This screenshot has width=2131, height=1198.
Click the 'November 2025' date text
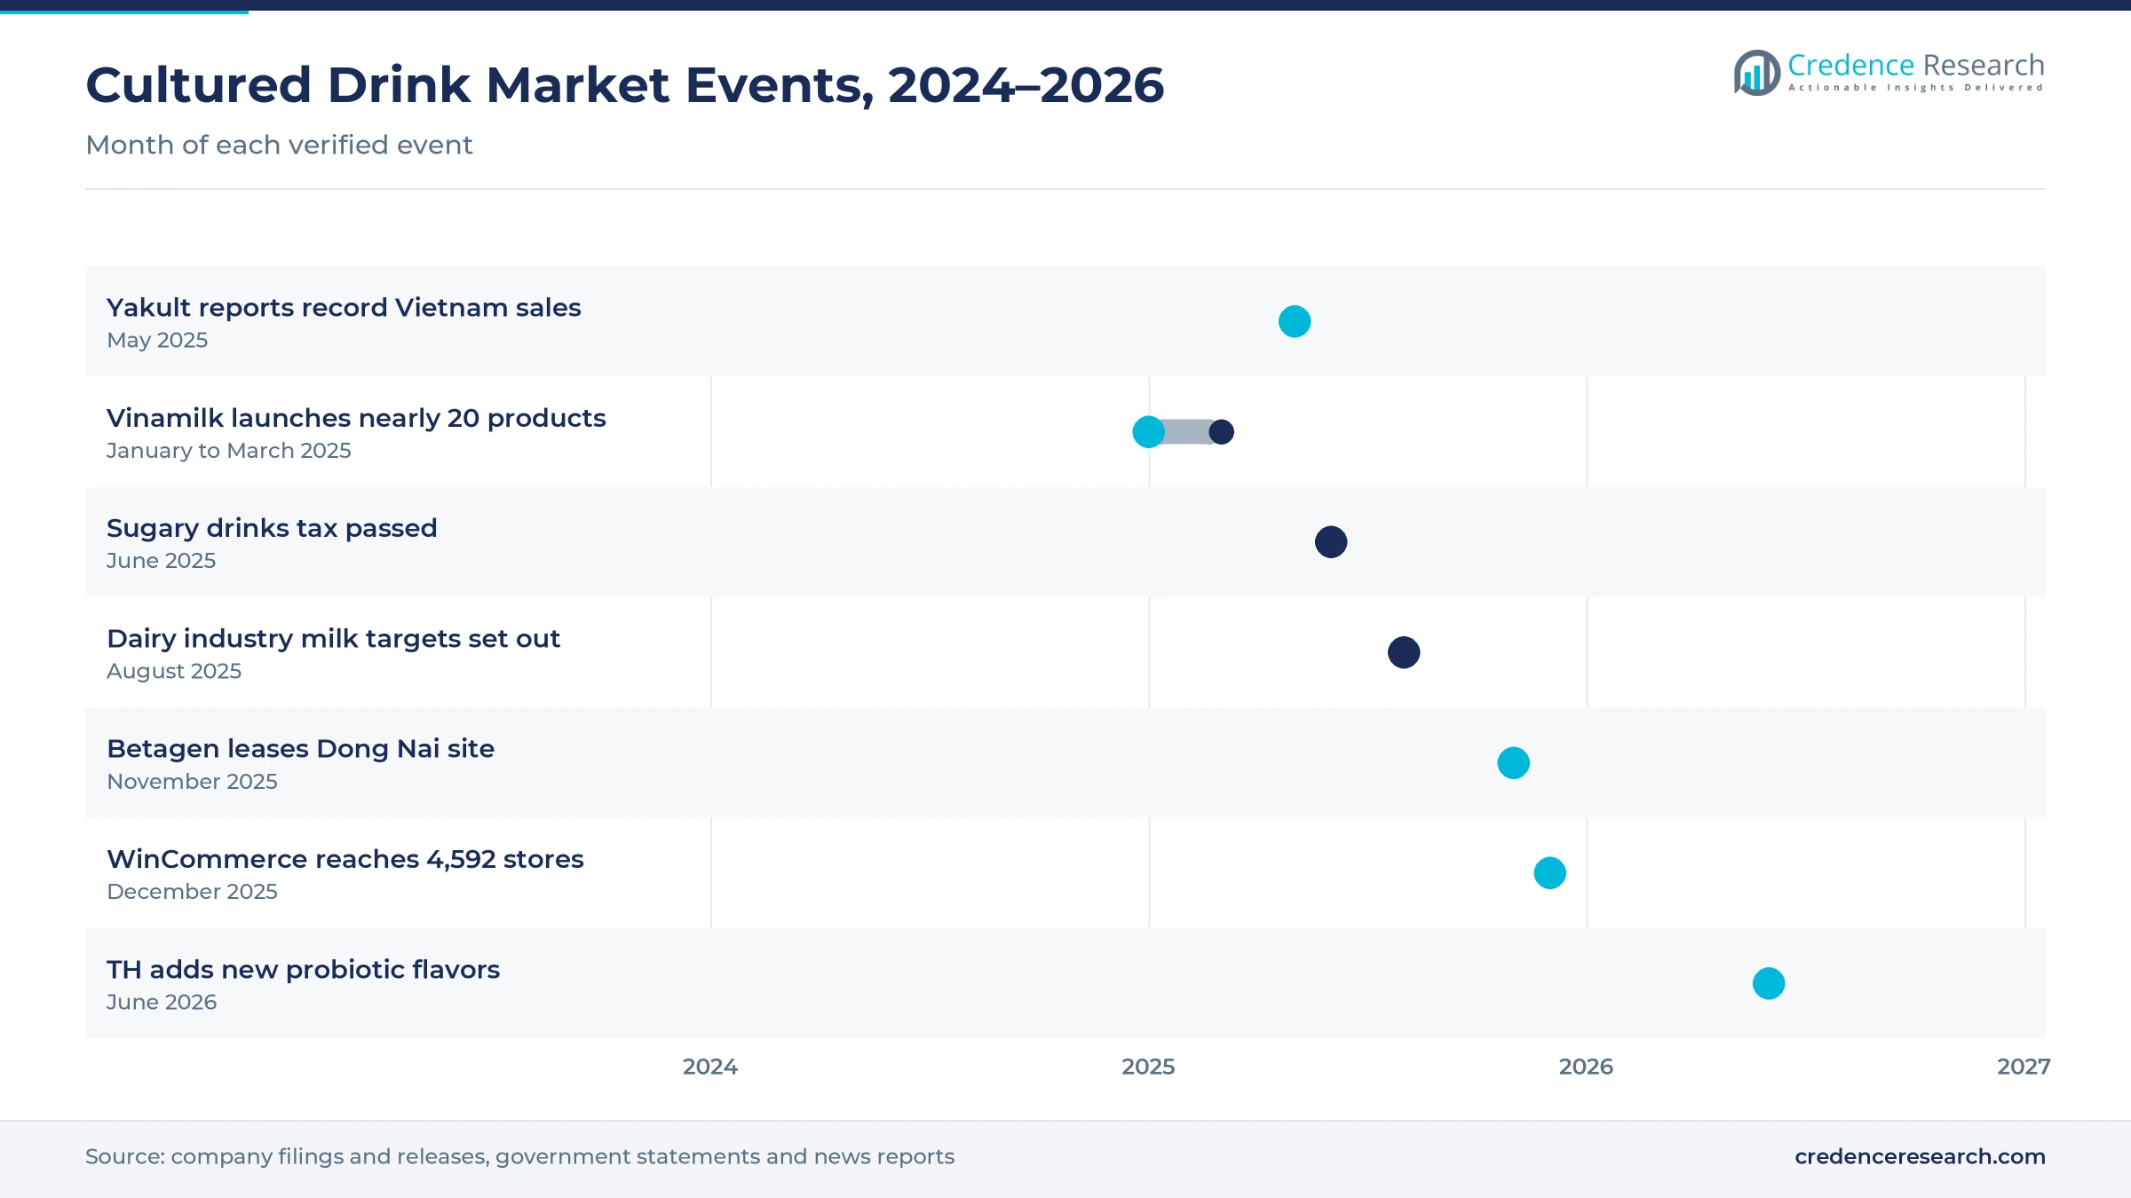(192, 782)
